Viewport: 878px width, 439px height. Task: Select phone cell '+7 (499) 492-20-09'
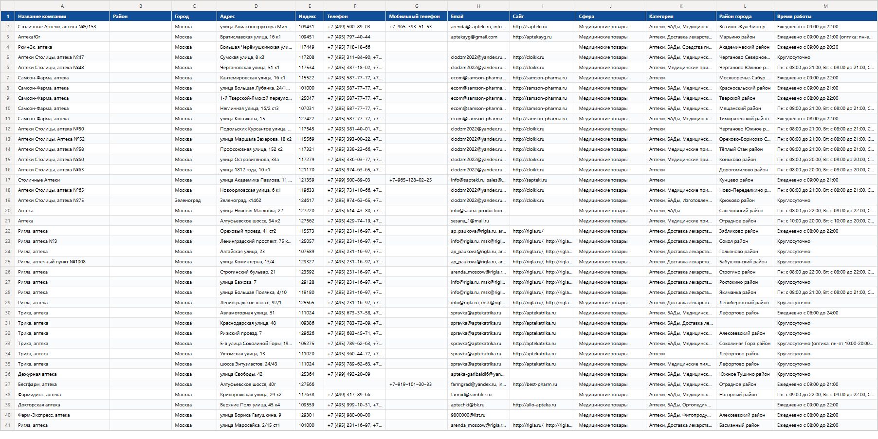(x=355, y=374)
